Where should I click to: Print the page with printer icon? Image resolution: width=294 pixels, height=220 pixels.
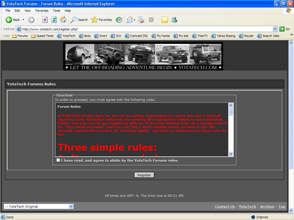tap(141, 20)
